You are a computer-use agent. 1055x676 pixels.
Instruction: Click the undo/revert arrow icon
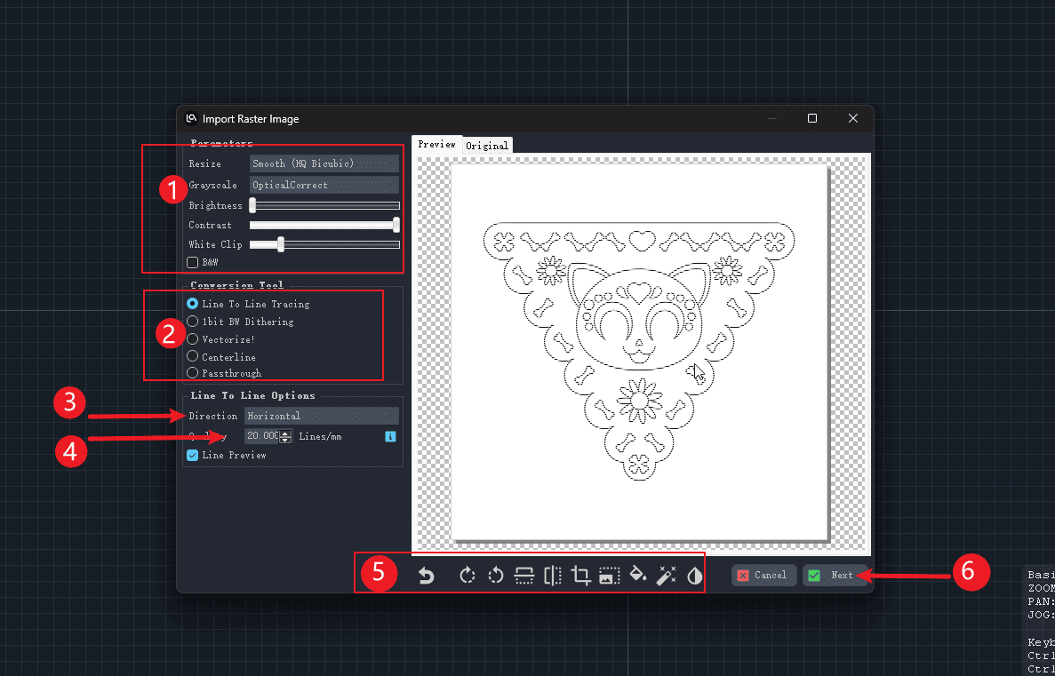click(427, 576)
